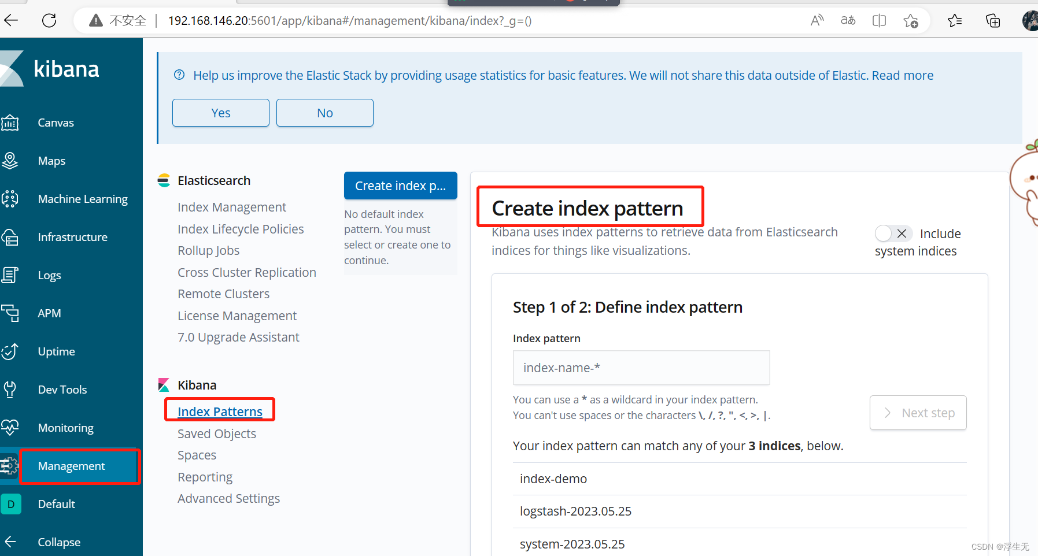Click the No button in telemetry banner
1038x556 pixels.
pos(325,113)
